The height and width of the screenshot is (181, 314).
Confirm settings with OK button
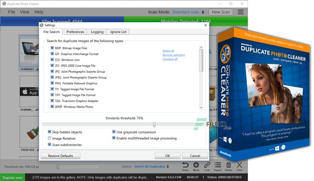click(168, 156)
